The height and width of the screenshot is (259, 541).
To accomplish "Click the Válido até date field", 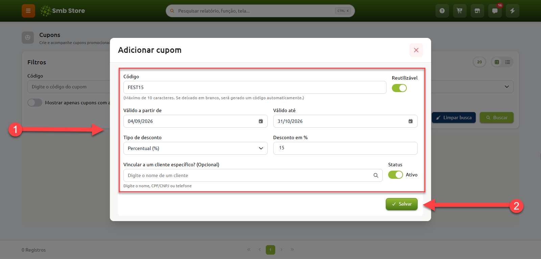I will coord(345,121).
